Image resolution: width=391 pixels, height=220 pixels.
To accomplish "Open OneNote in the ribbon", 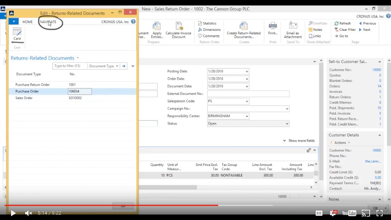I will [x=318, y=23].
